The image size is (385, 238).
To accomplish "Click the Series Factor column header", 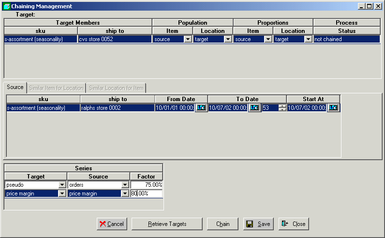I will (146, 177).
